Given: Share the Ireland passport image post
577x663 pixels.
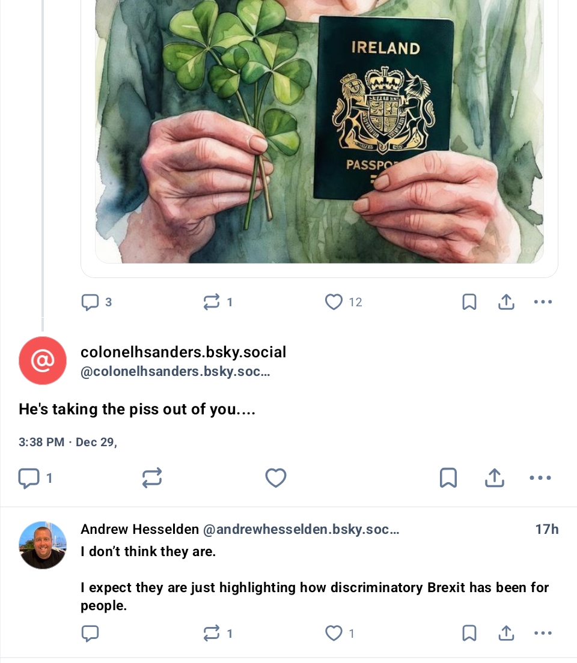Looking at the screenshot, I should 506,302.
